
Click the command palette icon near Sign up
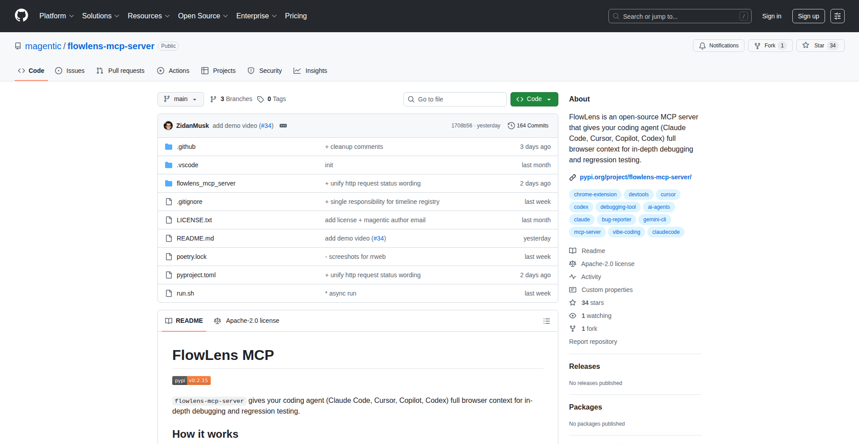(837, 16)
